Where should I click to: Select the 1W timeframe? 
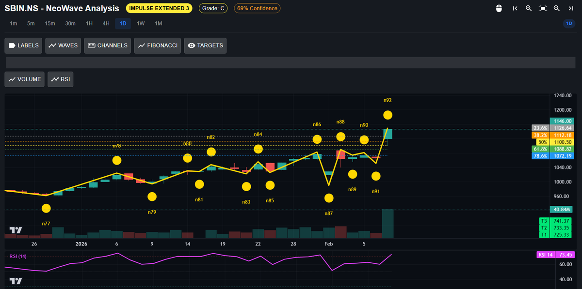click(141, 24)
